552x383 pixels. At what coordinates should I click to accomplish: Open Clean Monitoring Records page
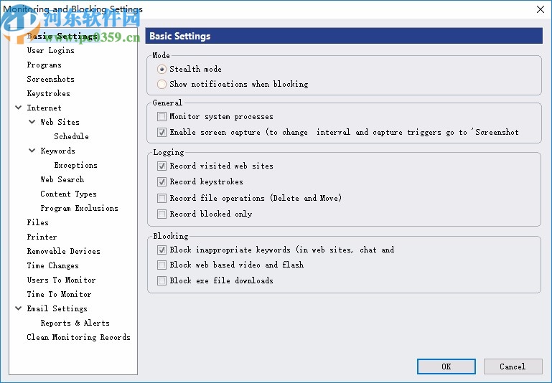[78, 337]
